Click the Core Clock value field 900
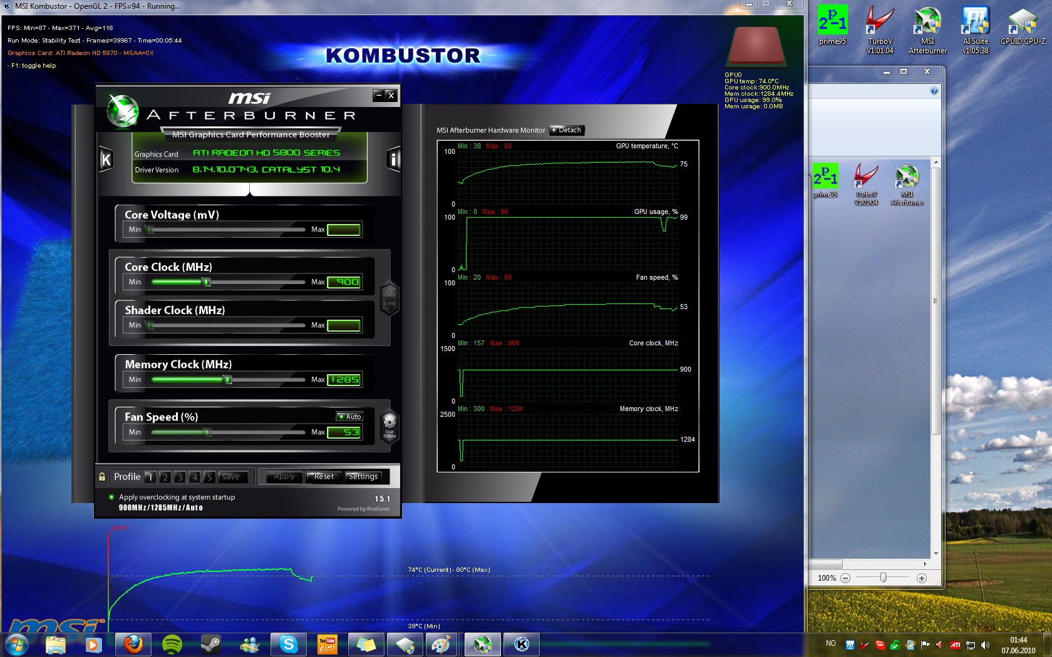Viewport: 1052px width, 657px height. pyautogui.click(x=344, y=282)
